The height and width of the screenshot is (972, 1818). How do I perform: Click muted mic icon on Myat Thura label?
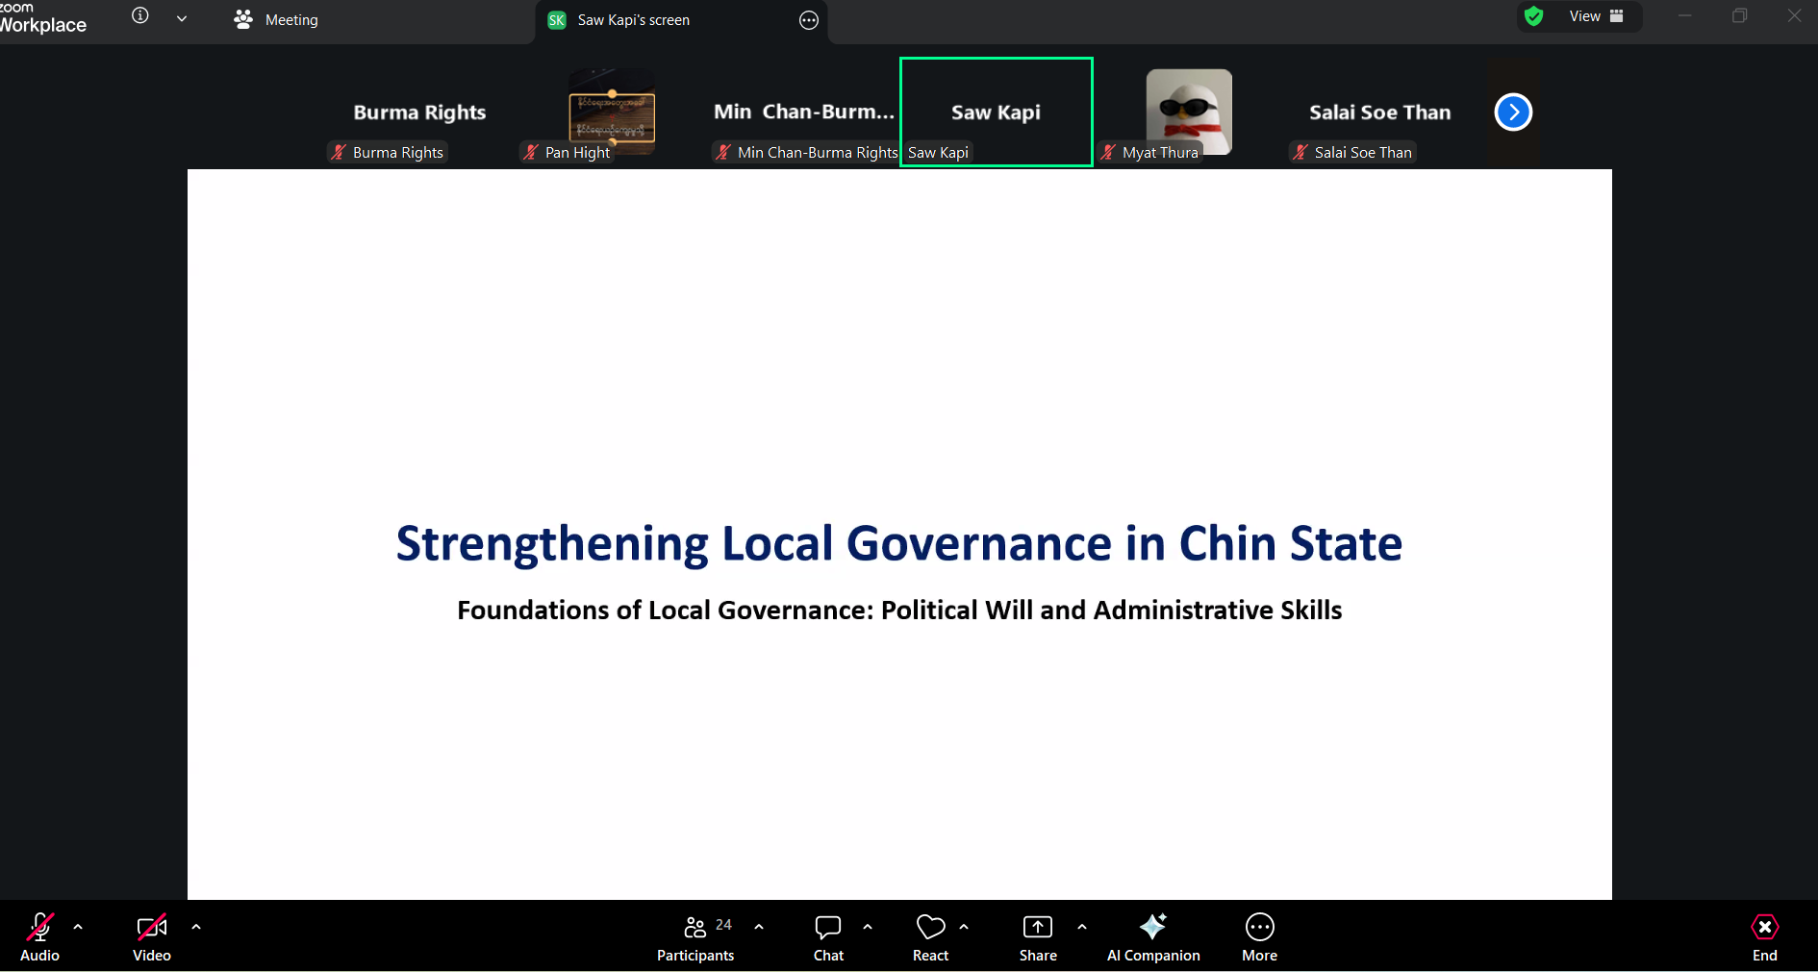pos(1108,152)
